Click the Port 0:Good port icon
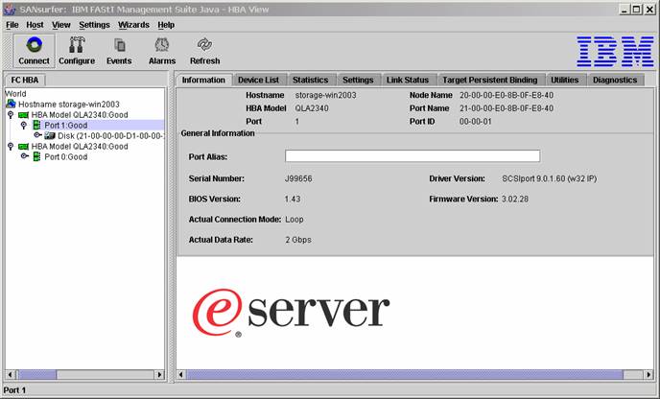 click(37, 156)
